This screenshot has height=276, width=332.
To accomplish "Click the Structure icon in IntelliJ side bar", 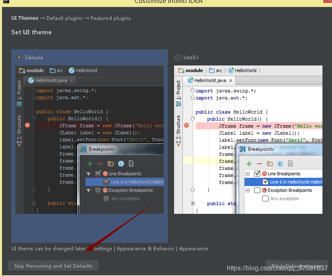I will 178,144.
